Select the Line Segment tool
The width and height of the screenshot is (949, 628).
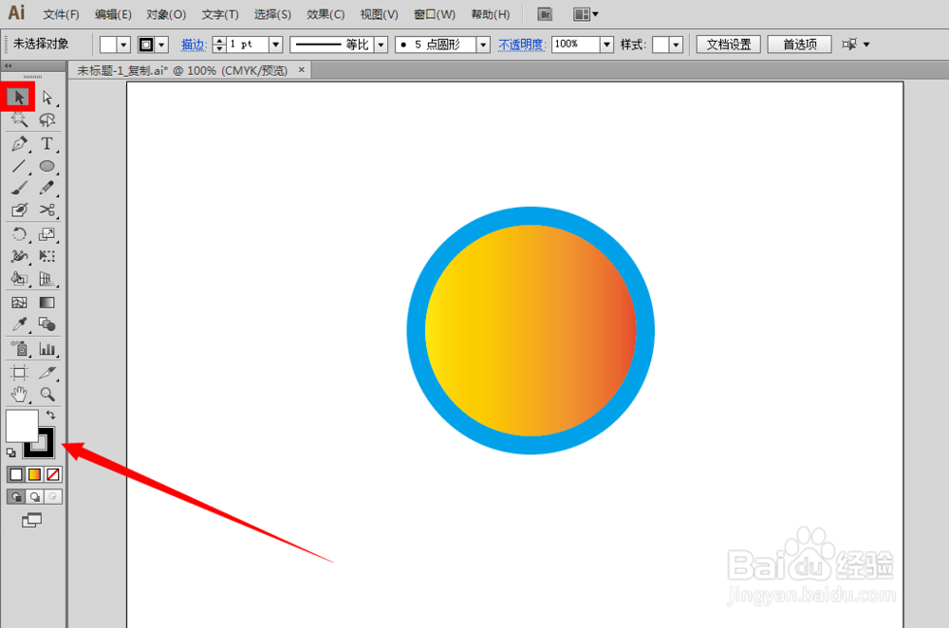tap(19, 166)
